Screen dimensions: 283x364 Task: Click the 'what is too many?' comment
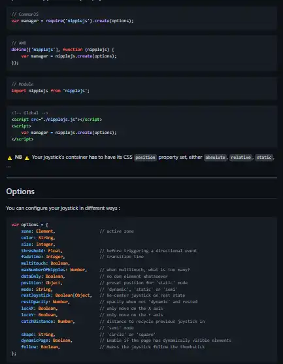pyautogui.click(x=145, y=269)
